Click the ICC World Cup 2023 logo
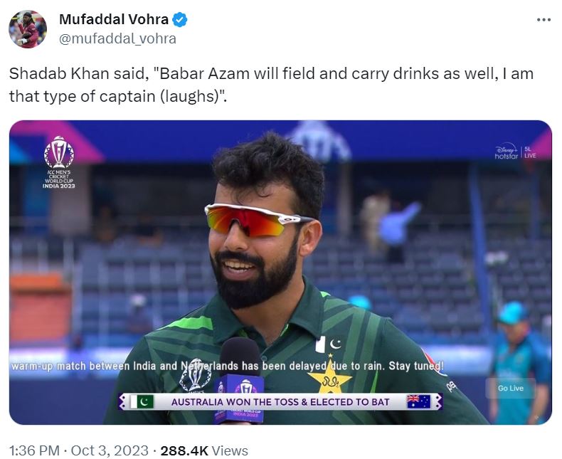562x459 pixels. click(58, 162)
